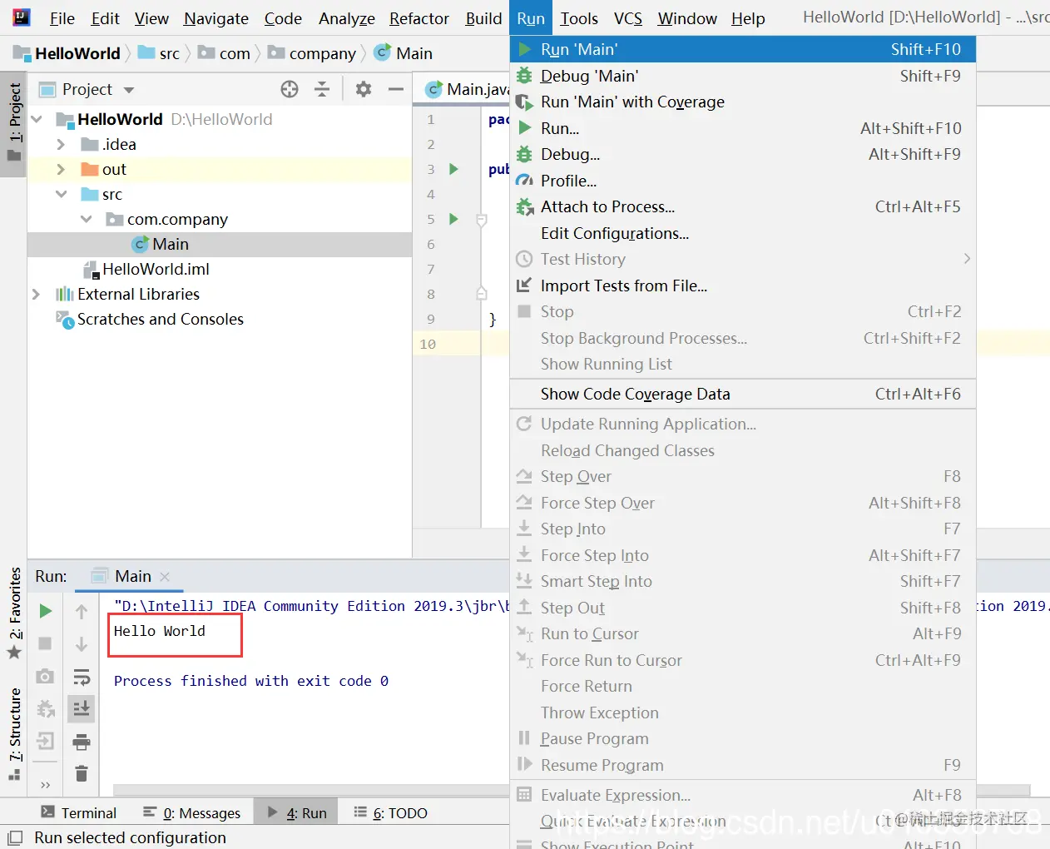Click the Run... menu item with Alt+Shift+F10
1050x849 pixels.
(x=742, y=128)
